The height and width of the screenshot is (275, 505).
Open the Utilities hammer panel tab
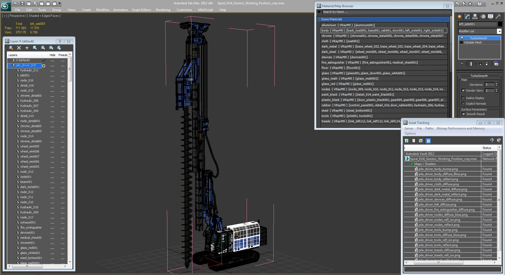pyautogui.click(x=498, y=17)
